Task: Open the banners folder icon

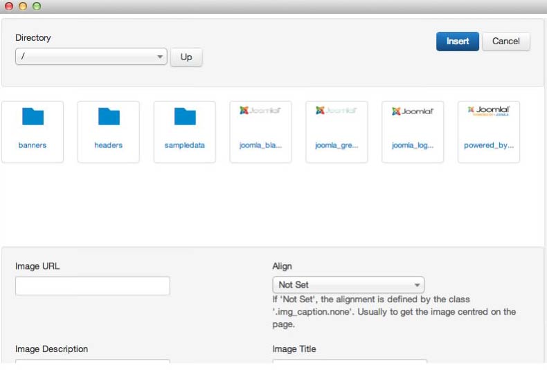Action: (33, 116)
